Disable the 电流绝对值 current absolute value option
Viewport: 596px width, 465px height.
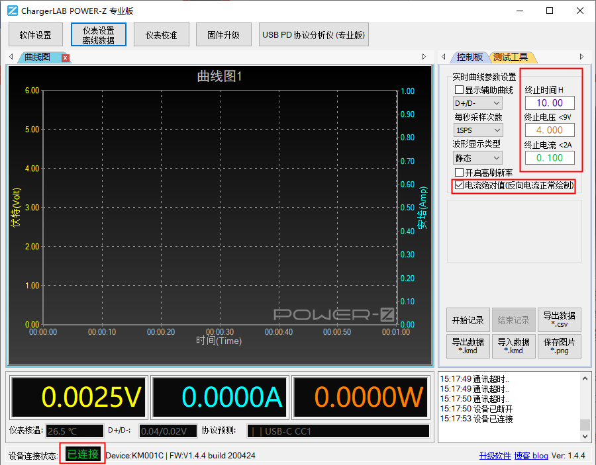pyautogui.click(x=460, y=186)
